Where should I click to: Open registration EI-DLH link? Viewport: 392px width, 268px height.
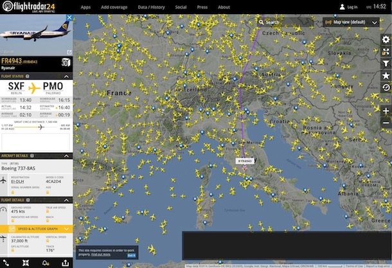click(x=18, y=181)
